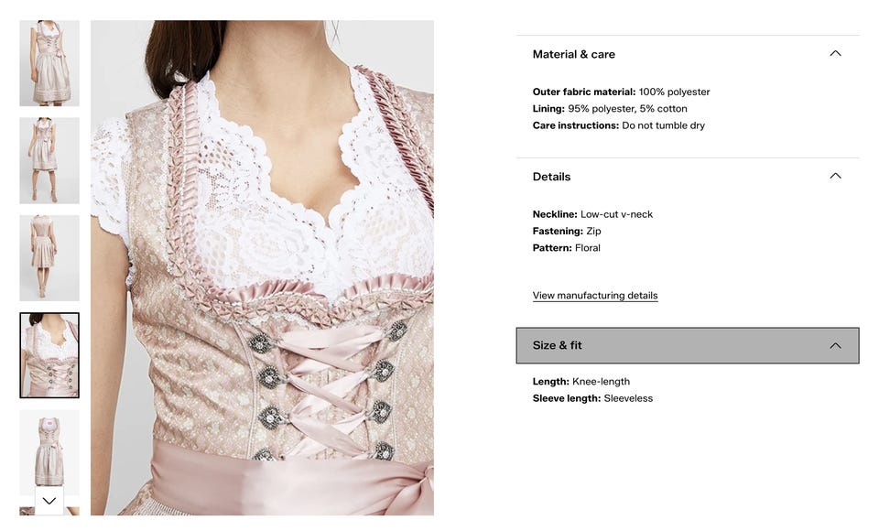Click the 'Outer fabric material' polyester line
This screenshot has height=531, width=879.
coord(621,92)
